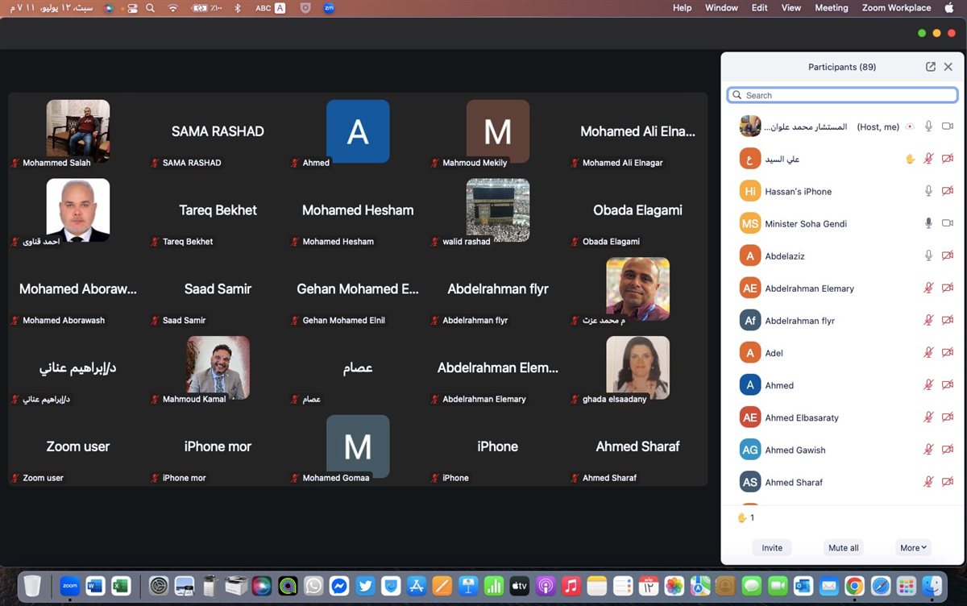967x606 pixels.
Task: Click the Zoom menu bar status icon
Action: [x=328, y=8]
